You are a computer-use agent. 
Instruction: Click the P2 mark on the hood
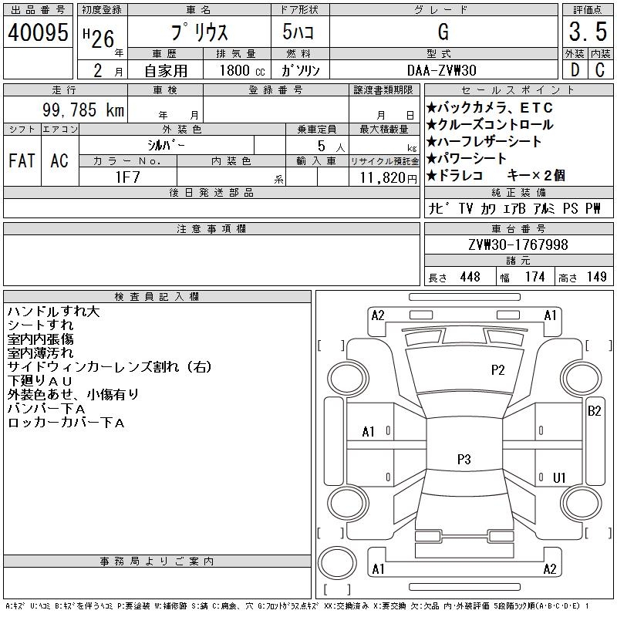pyautogui.click(x=497, y=370)
